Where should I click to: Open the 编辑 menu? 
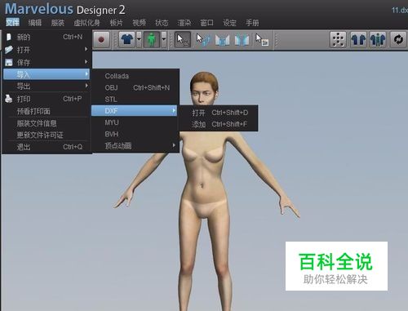(x=35, y=23)
